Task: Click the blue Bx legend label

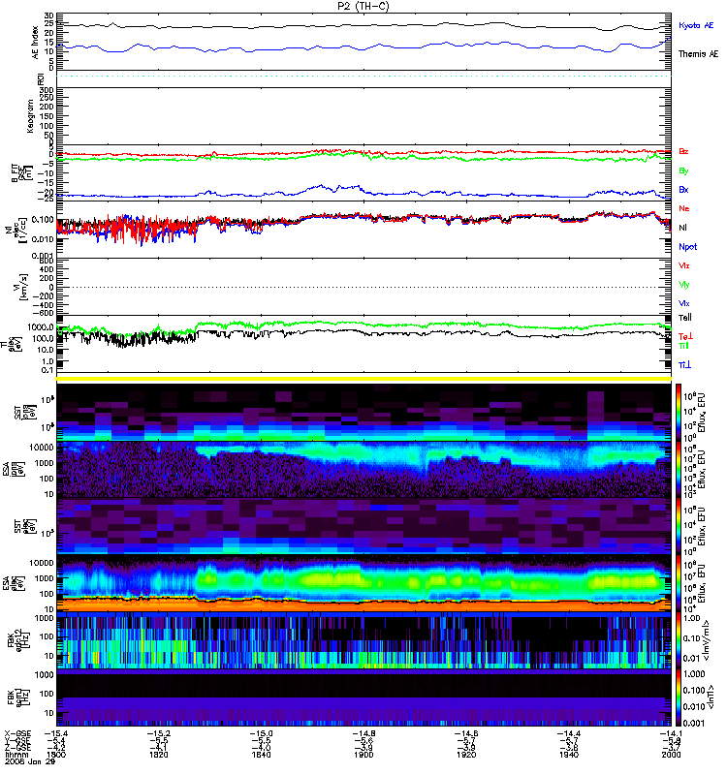Action: pyautogui.click(x=683, y=189)
